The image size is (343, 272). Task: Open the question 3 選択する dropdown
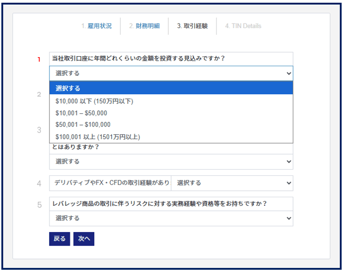click(171, 161)
